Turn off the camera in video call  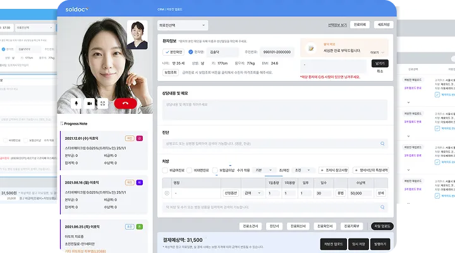point(90,103)
